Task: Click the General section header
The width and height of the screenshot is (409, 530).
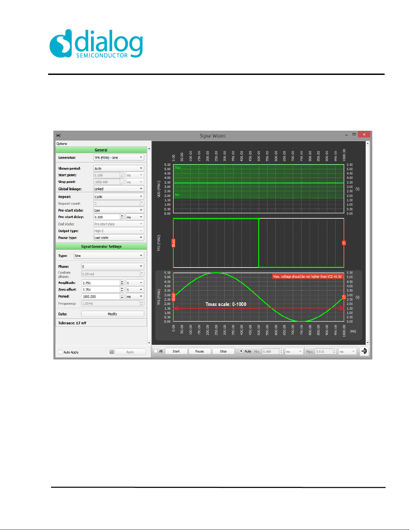Action: [x=101, y=150]
